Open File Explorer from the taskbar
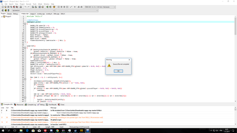This screenshot has height=133, width=237. 21,130
